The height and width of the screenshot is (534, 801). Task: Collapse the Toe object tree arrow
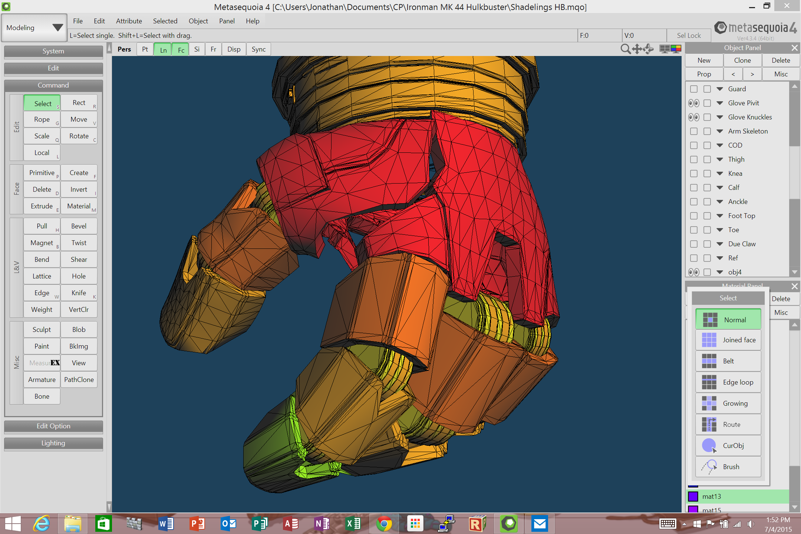720,230
